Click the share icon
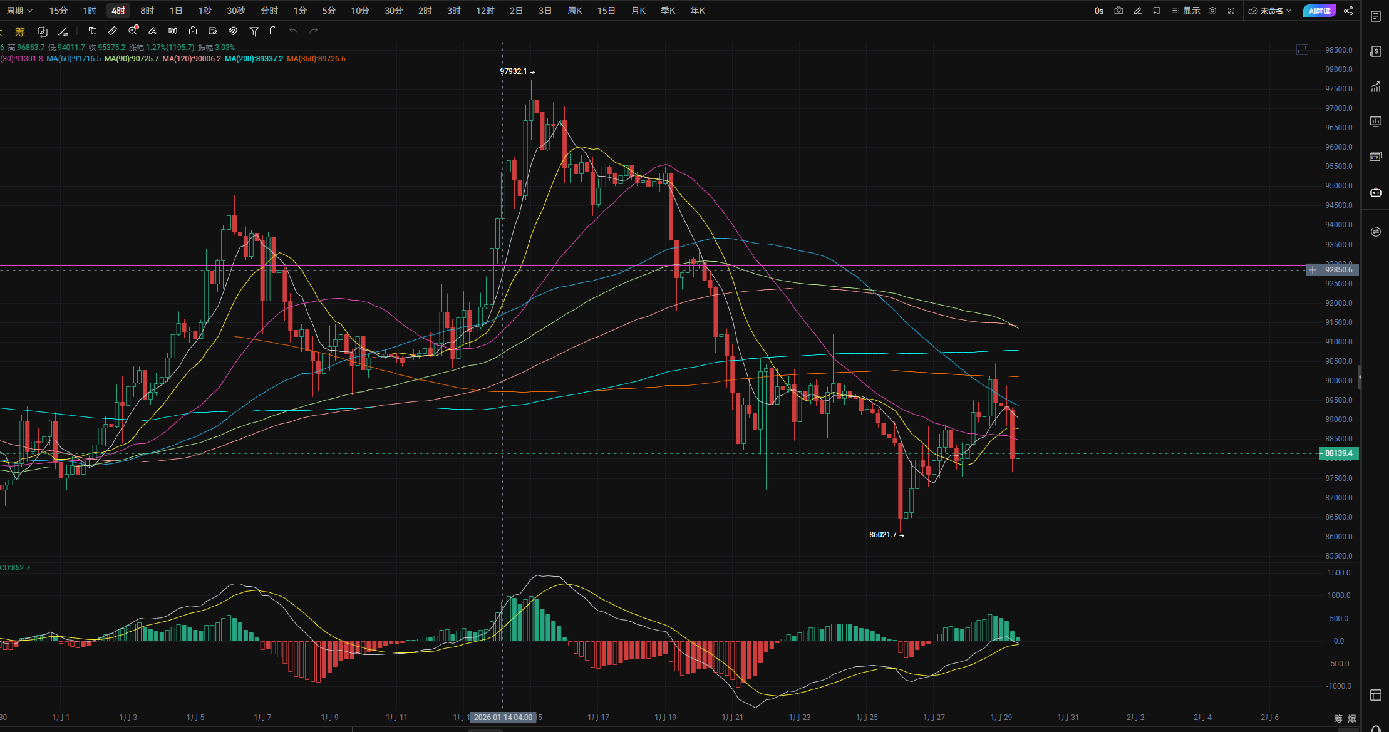The image size is (1389, 732). (1348, 11)
